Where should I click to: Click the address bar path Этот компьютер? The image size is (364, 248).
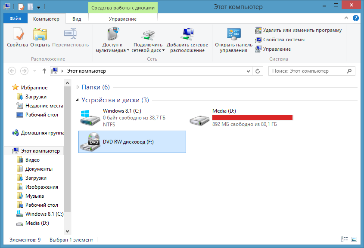point(86,71)
